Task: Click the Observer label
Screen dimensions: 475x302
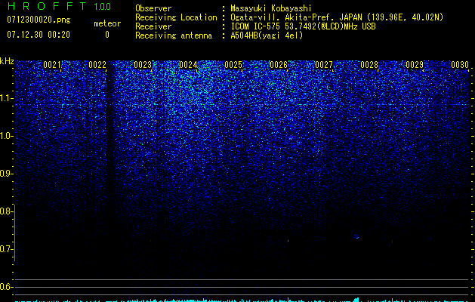Action: tap(153, 8)
